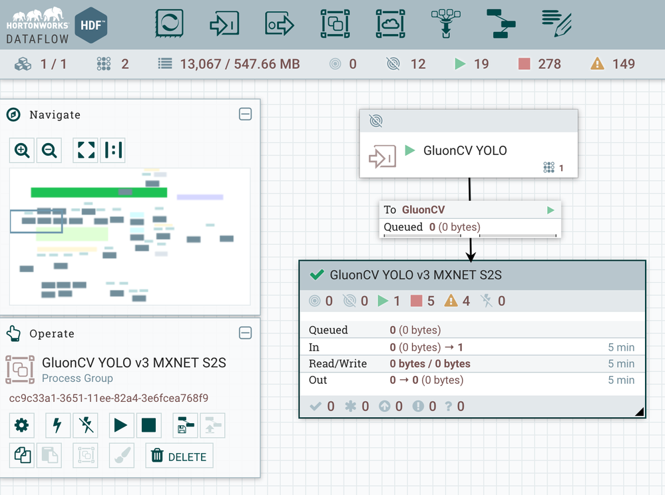The height and width of the screenshot is (495, 665).
Task: Select the Processor icon in toolbar
Action: [x=169, y=23]
